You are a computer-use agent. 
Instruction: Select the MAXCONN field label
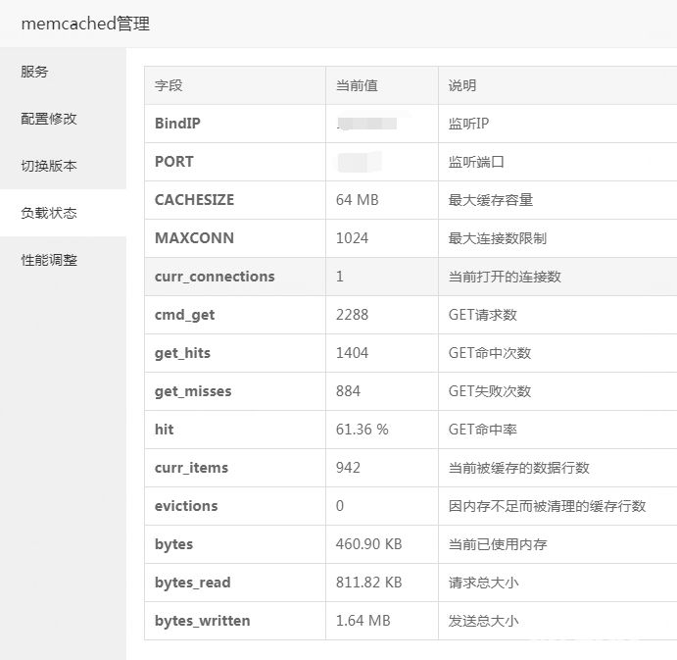click(194, 238)
